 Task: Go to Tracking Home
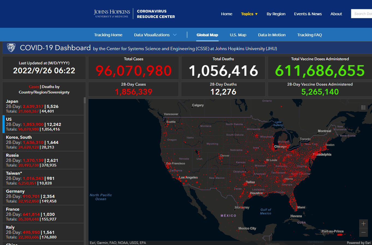[108, 35]
